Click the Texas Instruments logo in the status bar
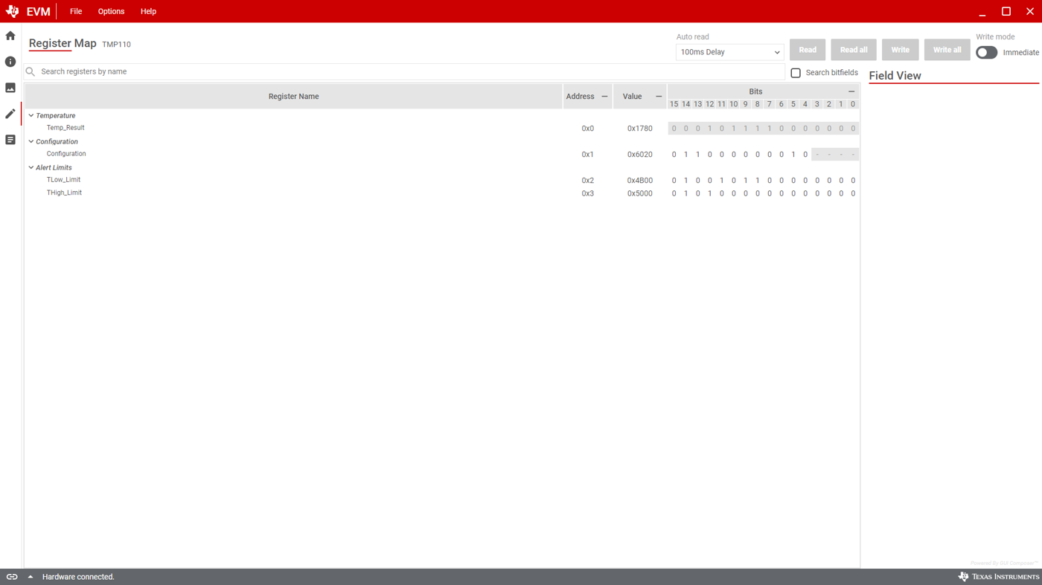The image size is (1042, 585). [x=999, y=576]
